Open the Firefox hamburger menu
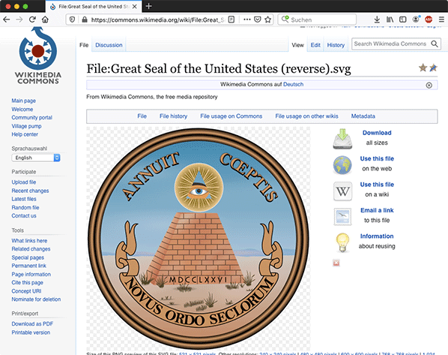This screenshot has width=448, height=355. [x=441, y=20]
